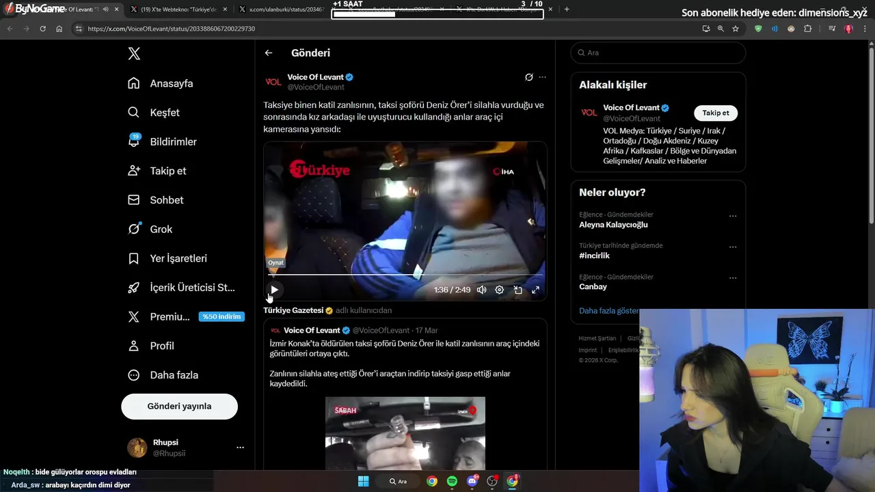
Task: Click Türkiye Gazetesi source link
Action: tap(293, 310)
